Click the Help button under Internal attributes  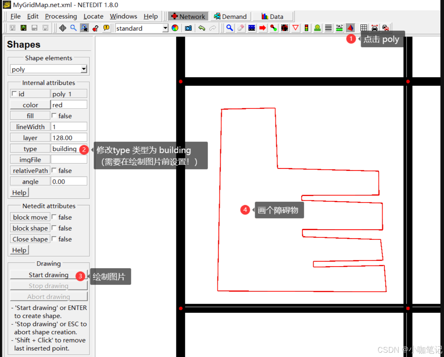pos(19,192)
